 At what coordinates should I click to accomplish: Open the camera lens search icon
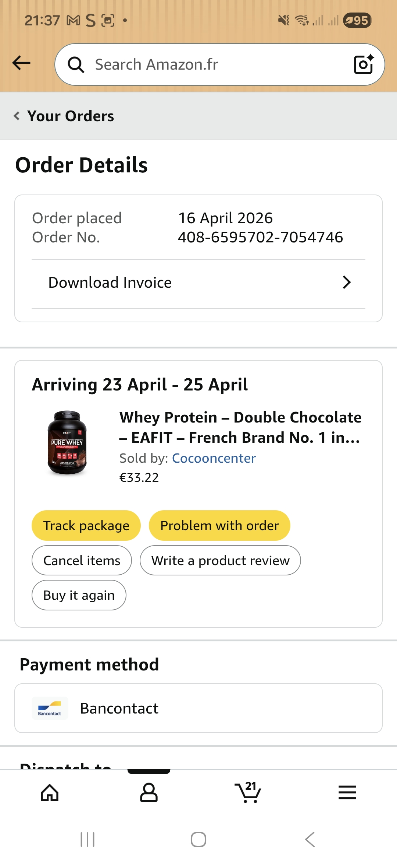363,64
